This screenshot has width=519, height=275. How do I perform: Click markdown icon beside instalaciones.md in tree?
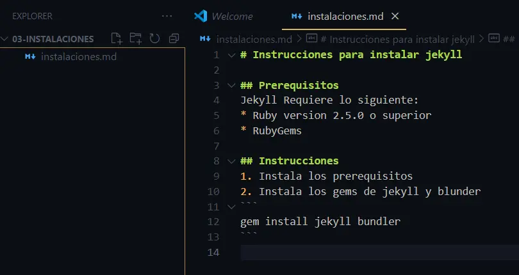(x=30, y=56)
